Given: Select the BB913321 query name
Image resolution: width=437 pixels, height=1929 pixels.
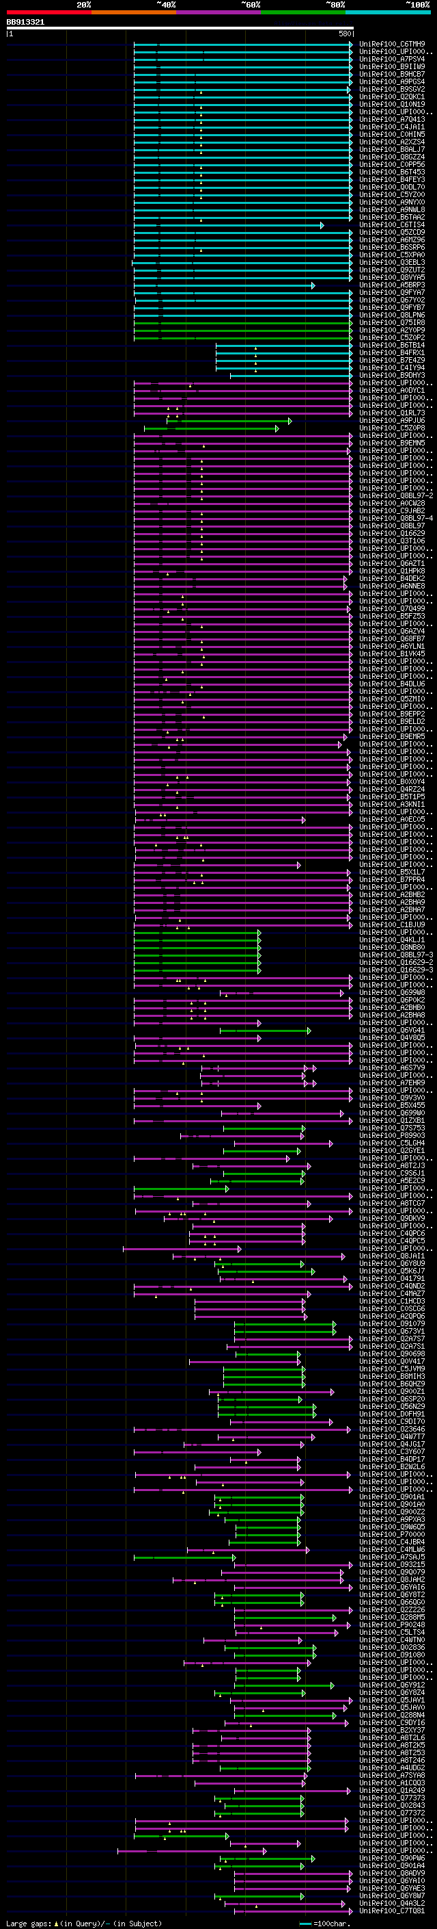Looking at the screenshot, I should pyautogui.click(x=25, y=22).
